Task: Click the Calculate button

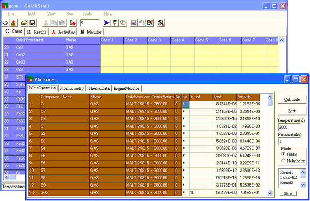Action: coord(292,99)
